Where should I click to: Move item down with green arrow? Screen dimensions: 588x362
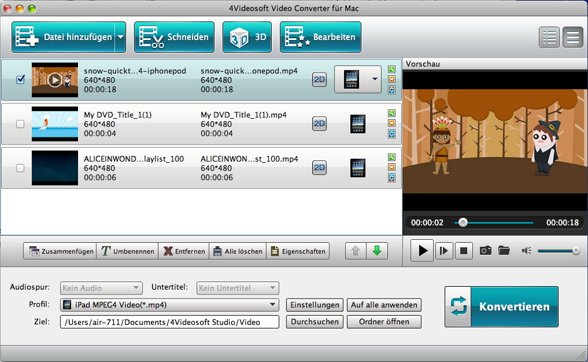point(377,250)
